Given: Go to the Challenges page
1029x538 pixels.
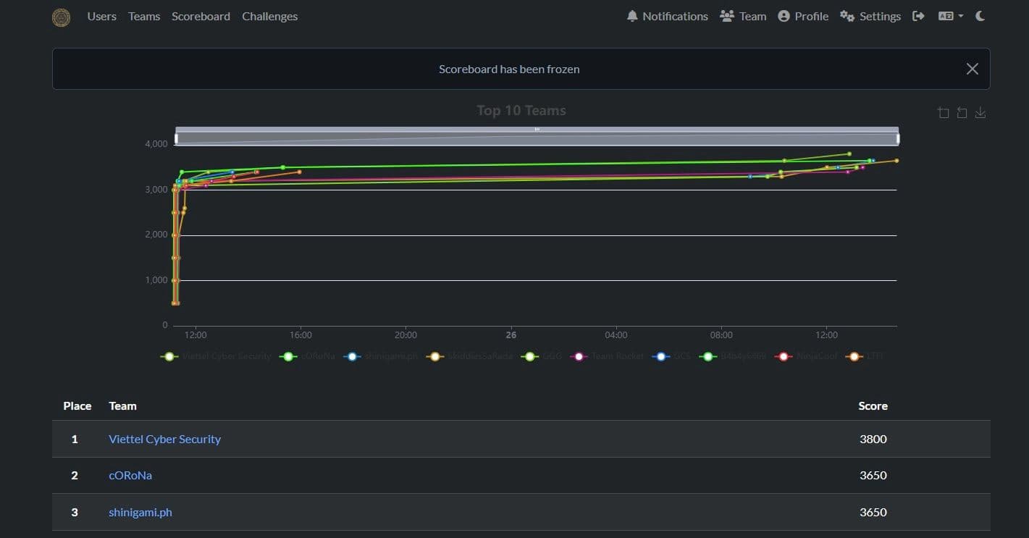Looking at the screenshot, I should click(269, 16).
